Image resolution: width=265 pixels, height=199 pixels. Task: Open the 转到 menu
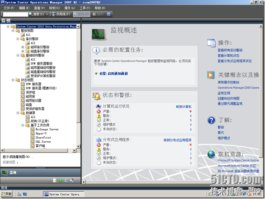tap(54, 8)
